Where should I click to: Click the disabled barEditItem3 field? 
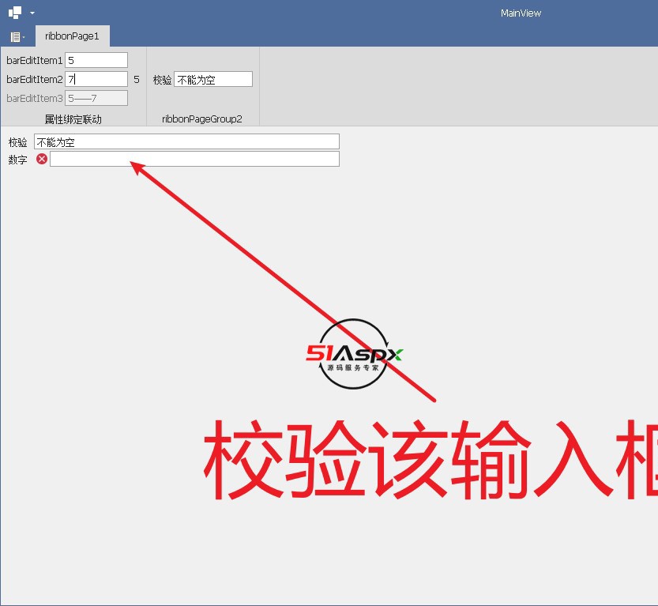tap(96, 98)
